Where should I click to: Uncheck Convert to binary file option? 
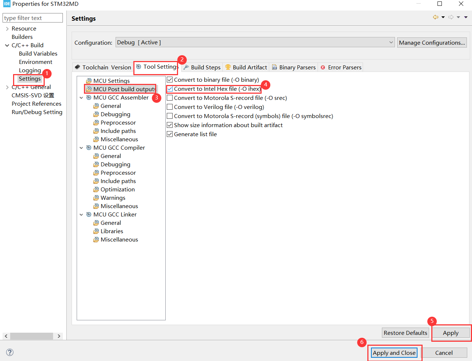pyautogui.click(x=170, y=80)
